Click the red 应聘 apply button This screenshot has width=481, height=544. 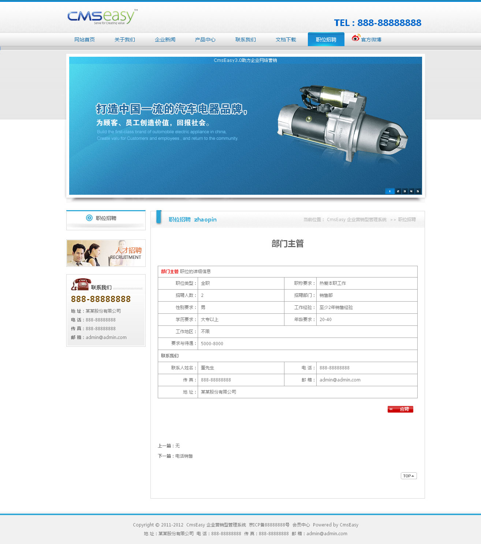click(400, 409)
